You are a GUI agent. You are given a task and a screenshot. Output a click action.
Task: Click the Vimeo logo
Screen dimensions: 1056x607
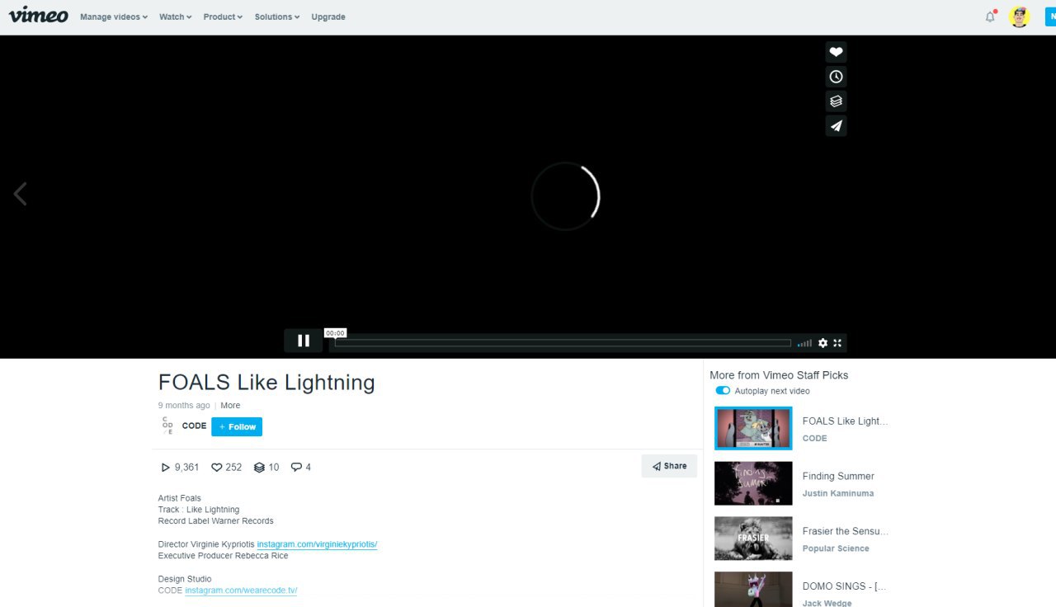[x=39, y=15]
